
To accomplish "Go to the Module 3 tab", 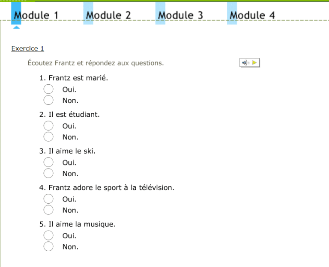I will point(180,15).
